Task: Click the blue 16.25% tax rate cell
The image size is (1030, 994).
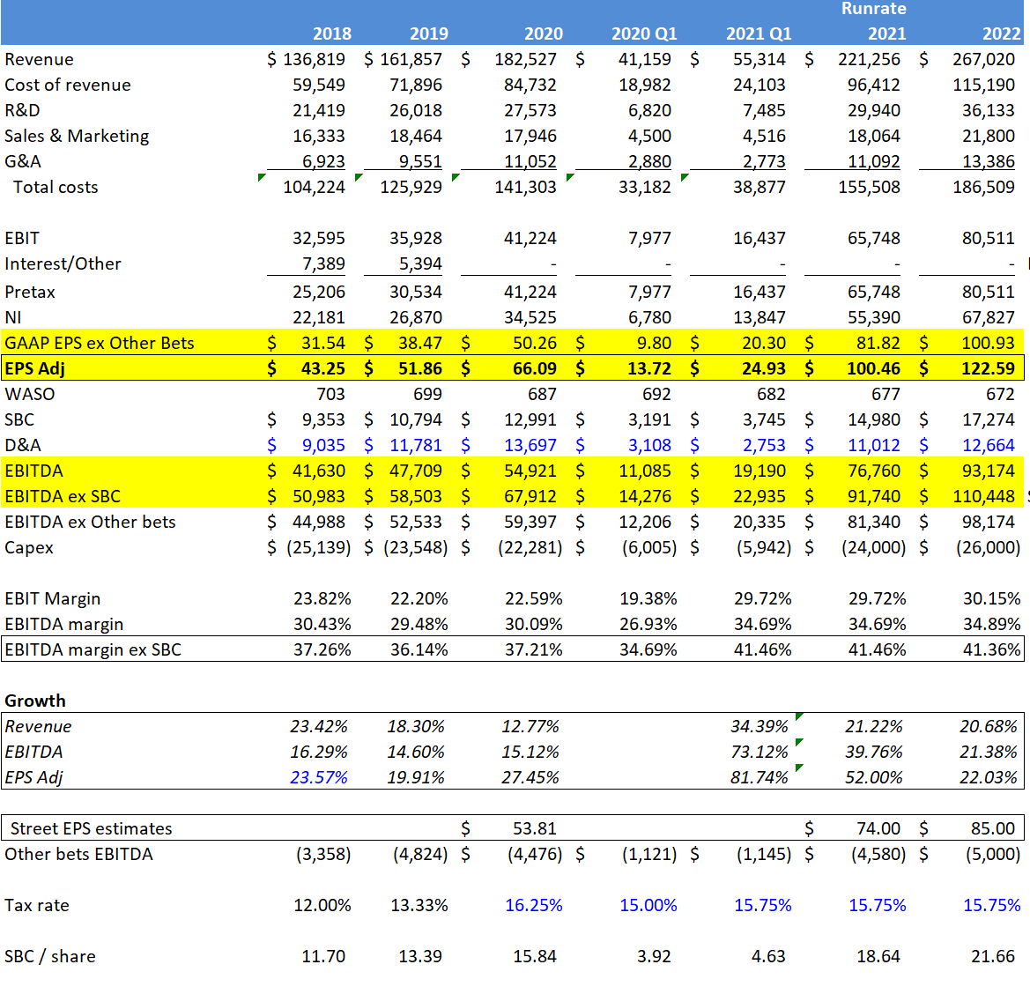Action: pyautogui.click(x=534, y=904)
